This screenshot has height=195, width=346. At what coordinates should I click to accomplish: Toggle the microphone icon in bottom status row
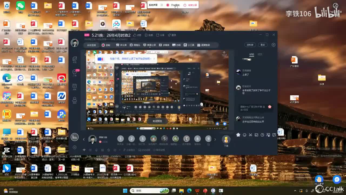tap(96, 150)
